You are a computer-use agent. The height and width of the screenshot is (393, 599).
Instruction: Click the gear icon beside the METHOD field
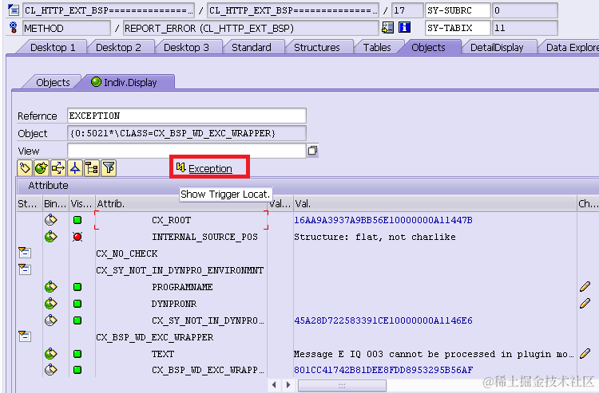pyautogui.click(x=14, y=28)
